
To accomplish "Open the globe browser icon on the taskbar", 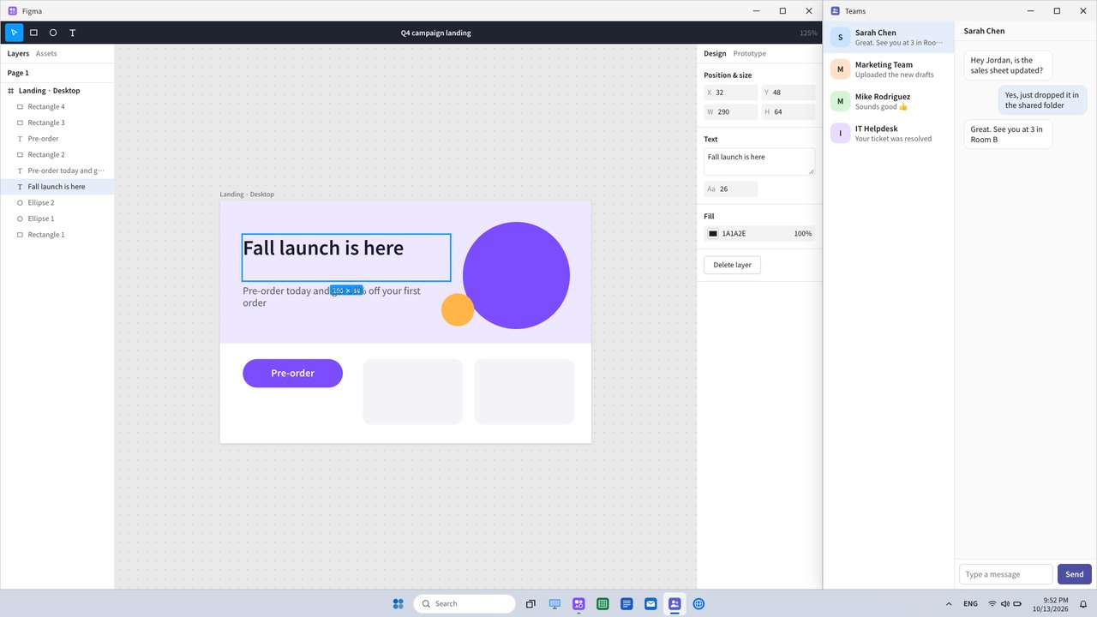I will point(698,603).
